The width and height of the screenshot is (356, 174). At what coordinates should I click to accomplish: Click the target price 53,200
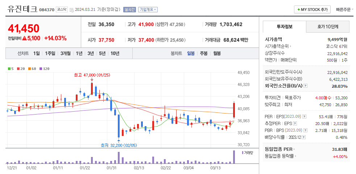point(341,98)
